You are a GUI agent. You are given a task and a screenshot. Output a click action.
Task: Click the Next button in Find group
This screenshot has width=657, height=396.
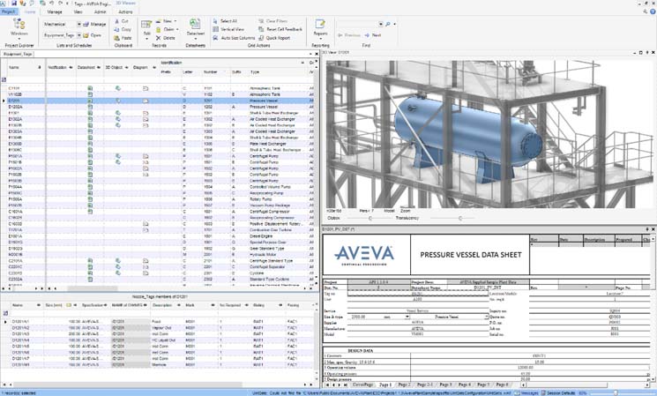pyautogui.click(x=373, y=35)
